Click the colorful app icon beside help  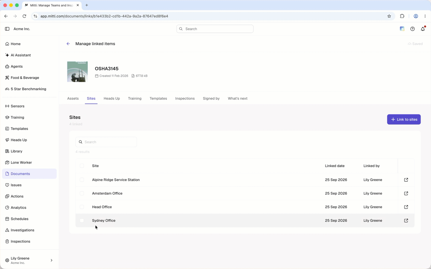coord(402,29)
